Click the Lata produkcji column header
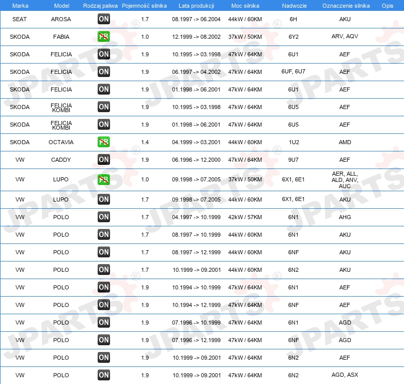 (x=196, y=6)
